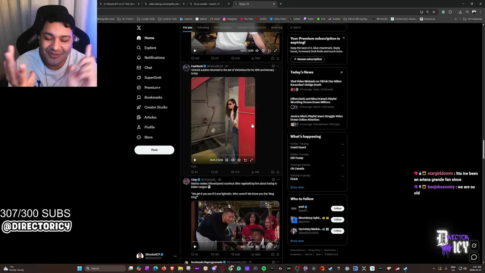Viewport: 485px width, 273px height.
Task: Open Chip post more options menu
Action: (x=278, y=180)
